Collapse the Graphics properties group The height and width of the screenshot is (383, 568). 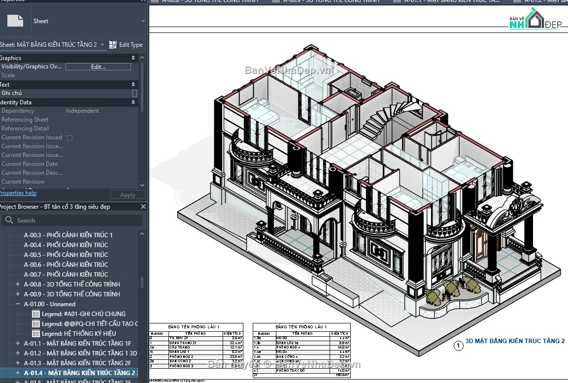pos(134,58)
